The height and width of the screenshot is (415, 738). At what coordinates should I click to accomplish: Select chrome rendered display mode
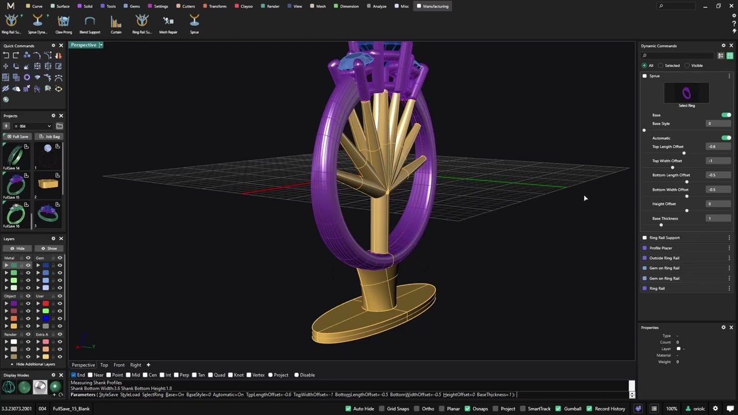40,387
